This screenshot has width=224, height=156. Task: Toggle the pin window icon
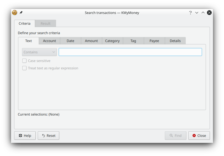point(21,13)
